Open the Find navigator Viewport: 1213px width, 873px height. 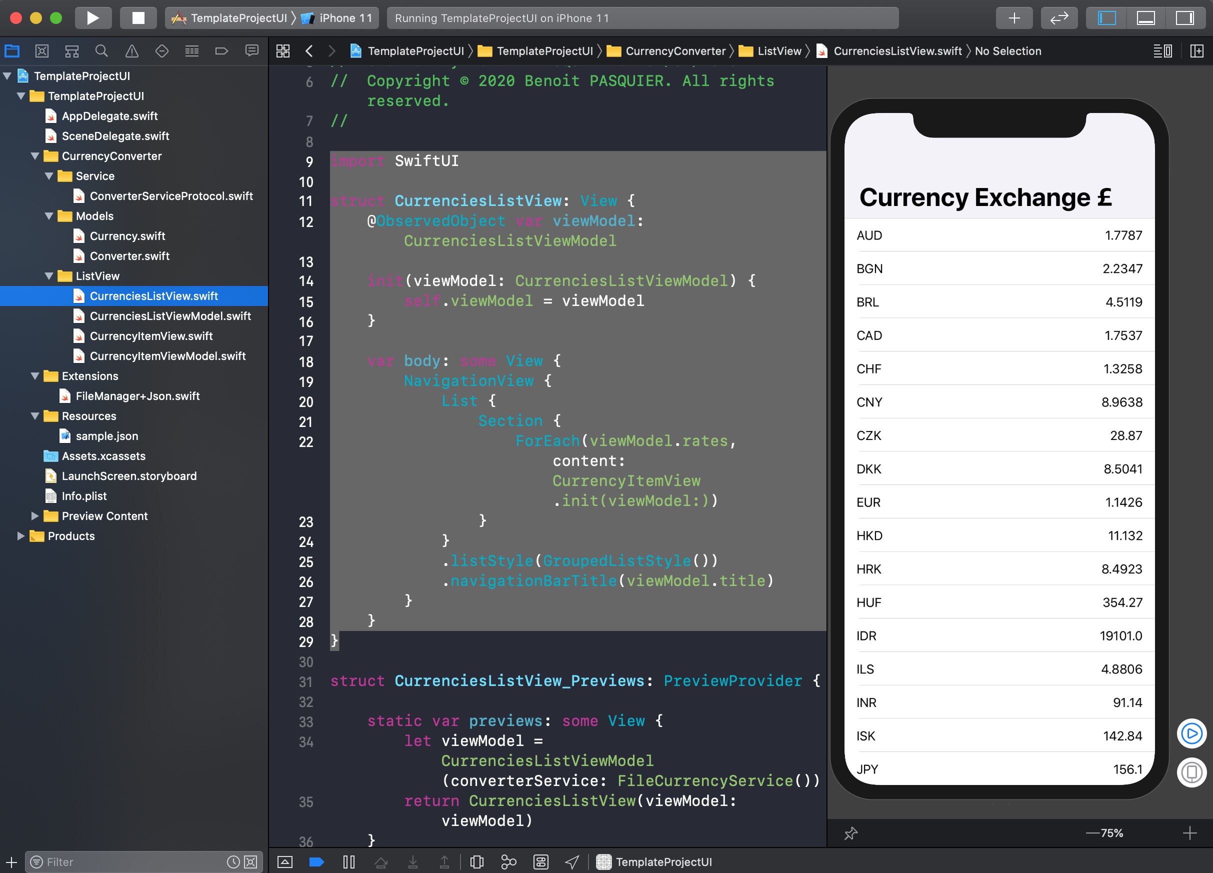click(x=101, y=51)
